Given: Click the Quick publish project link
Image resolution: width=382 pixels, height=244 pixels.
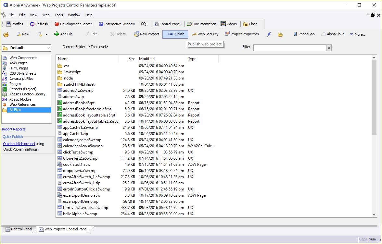Looking at the screenshot, I should (19, 144).
